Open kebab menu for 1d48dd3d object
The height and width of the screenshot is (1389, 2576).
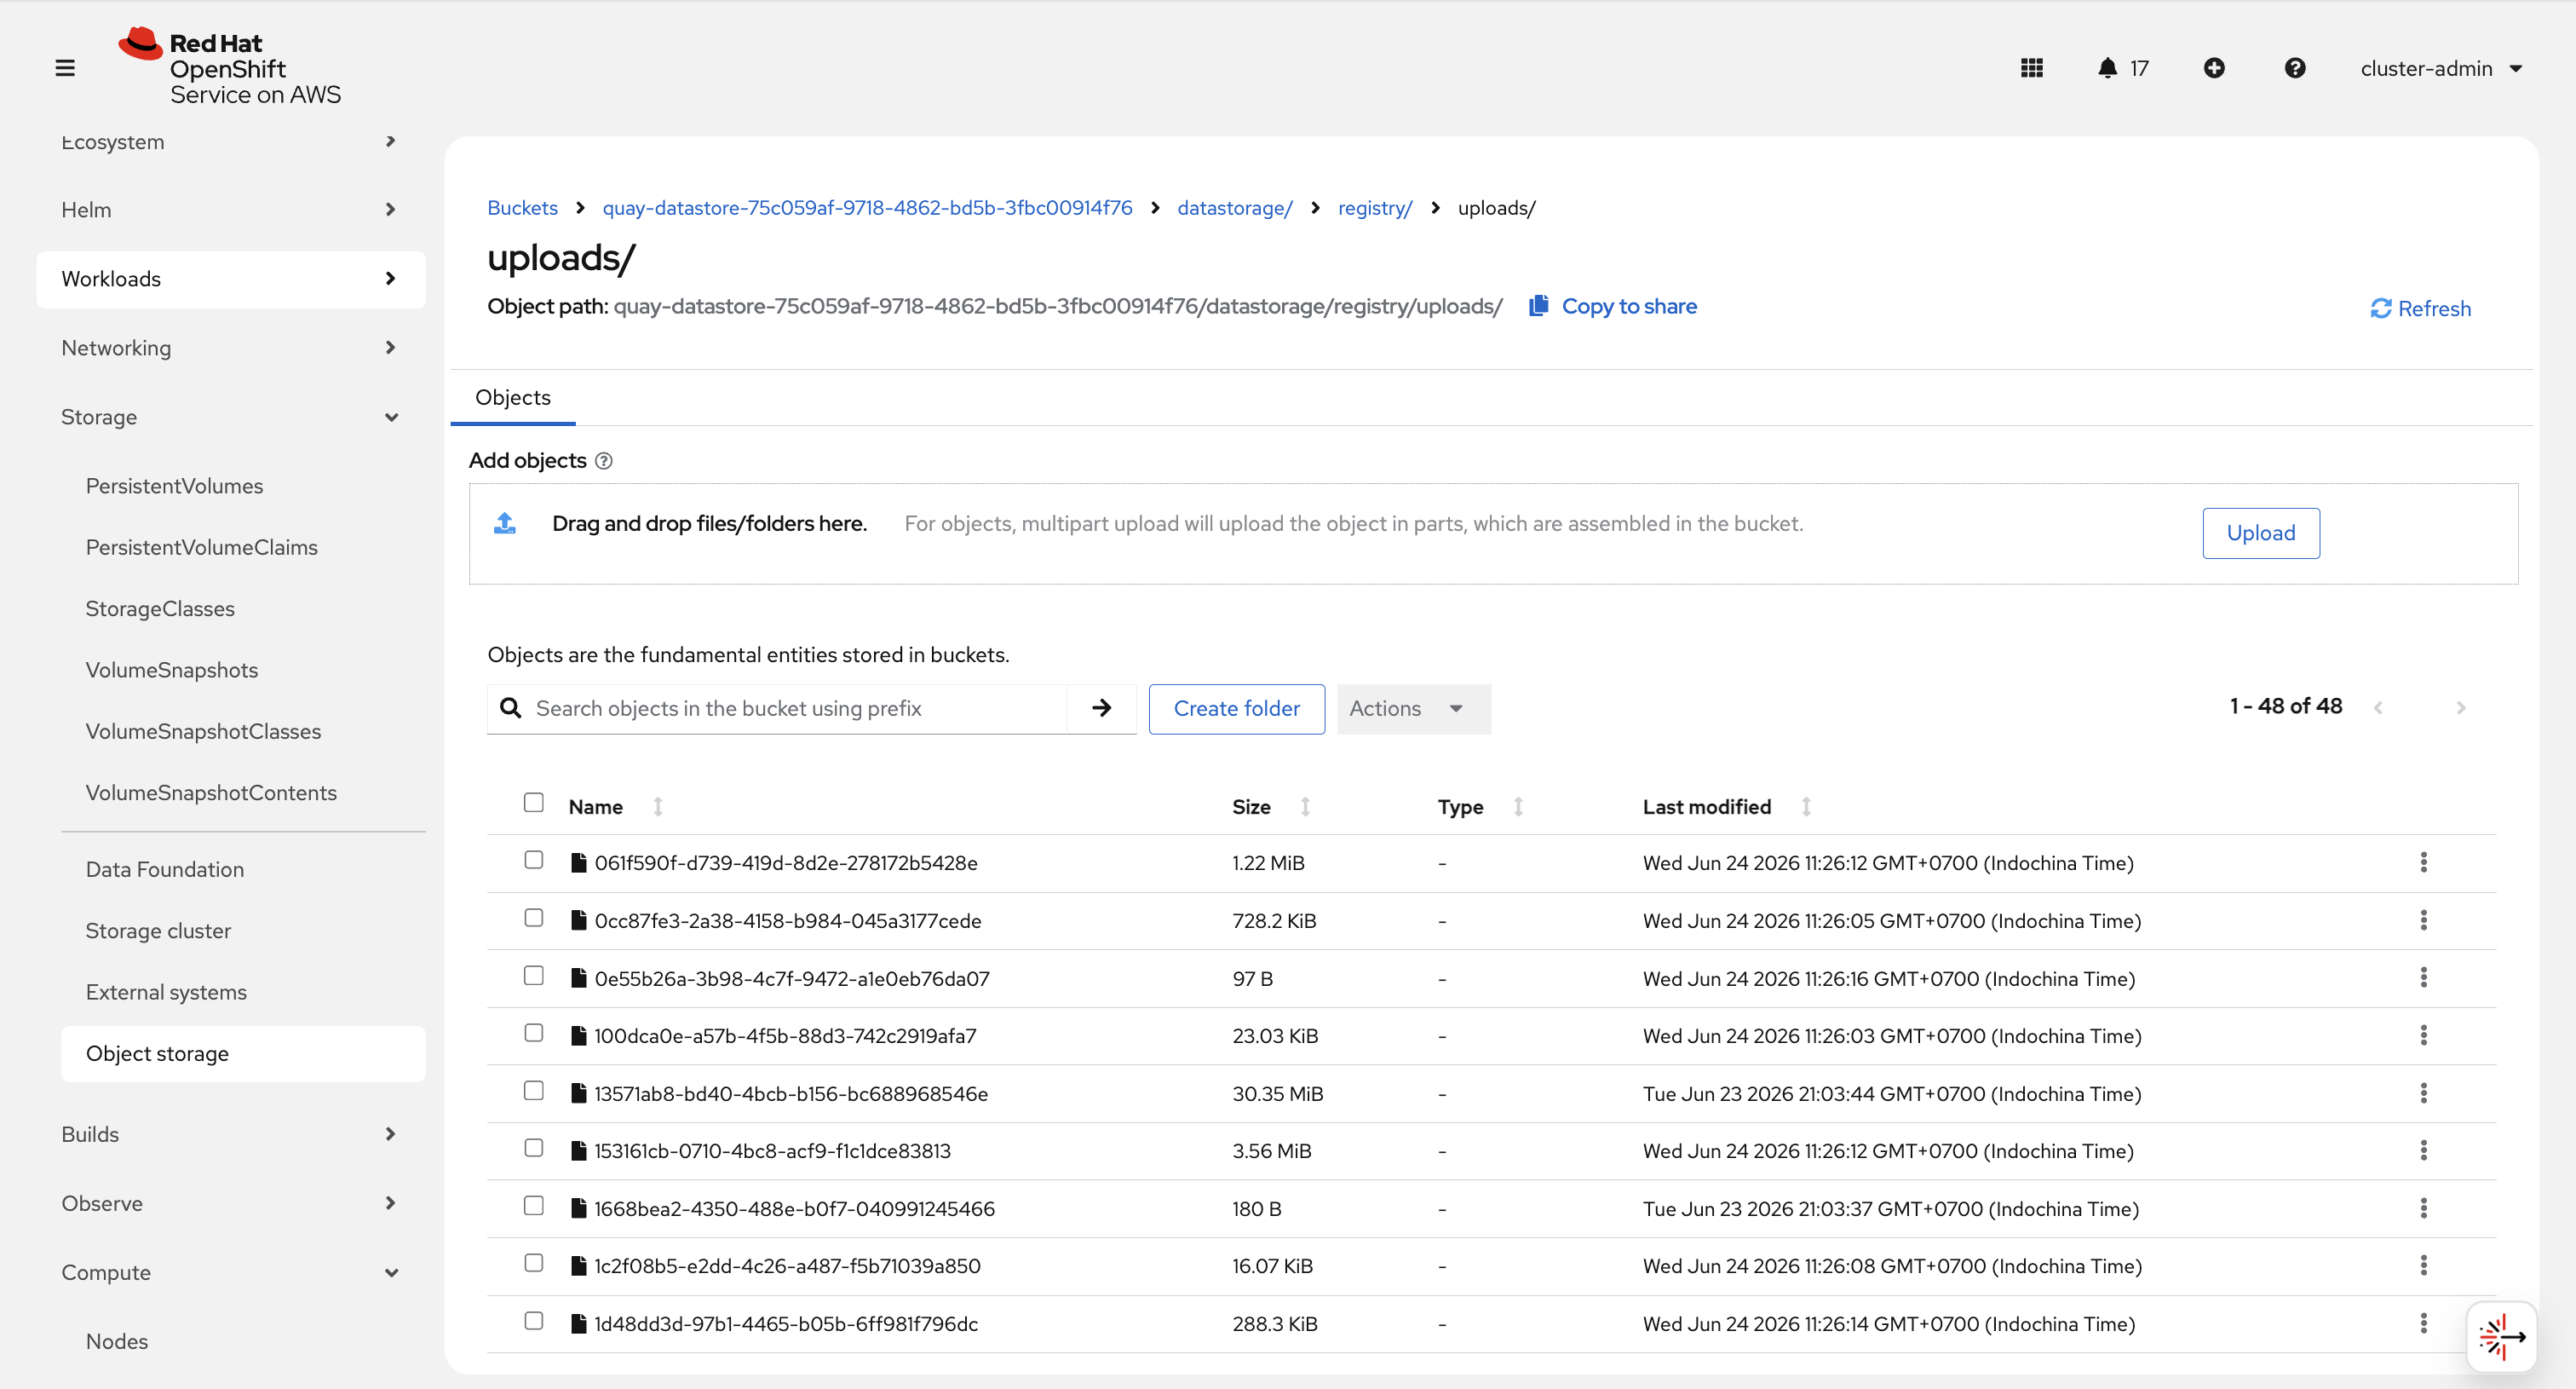click(2424, 1323)
